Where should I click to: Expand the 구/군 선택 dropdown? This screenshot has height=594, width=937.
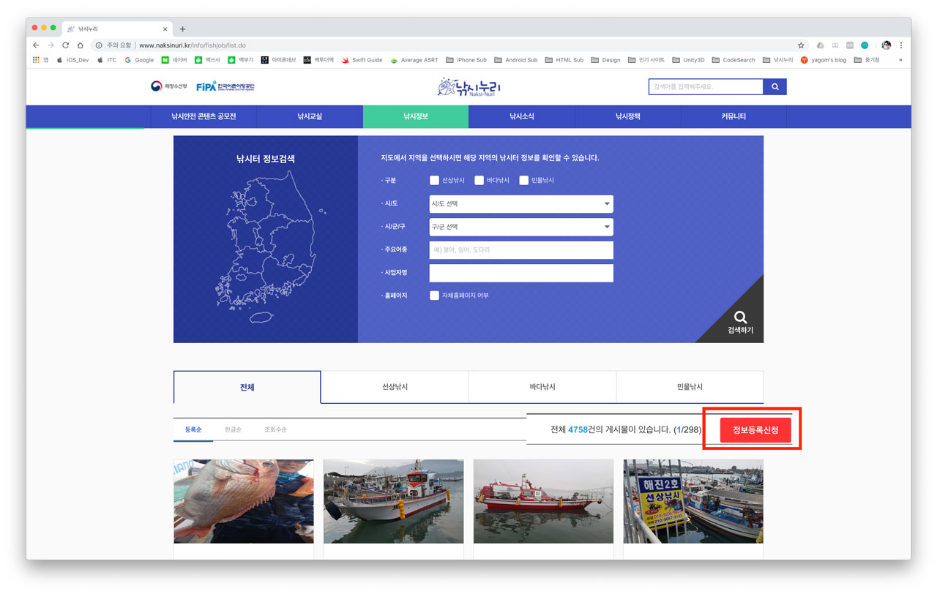point(520,227)
